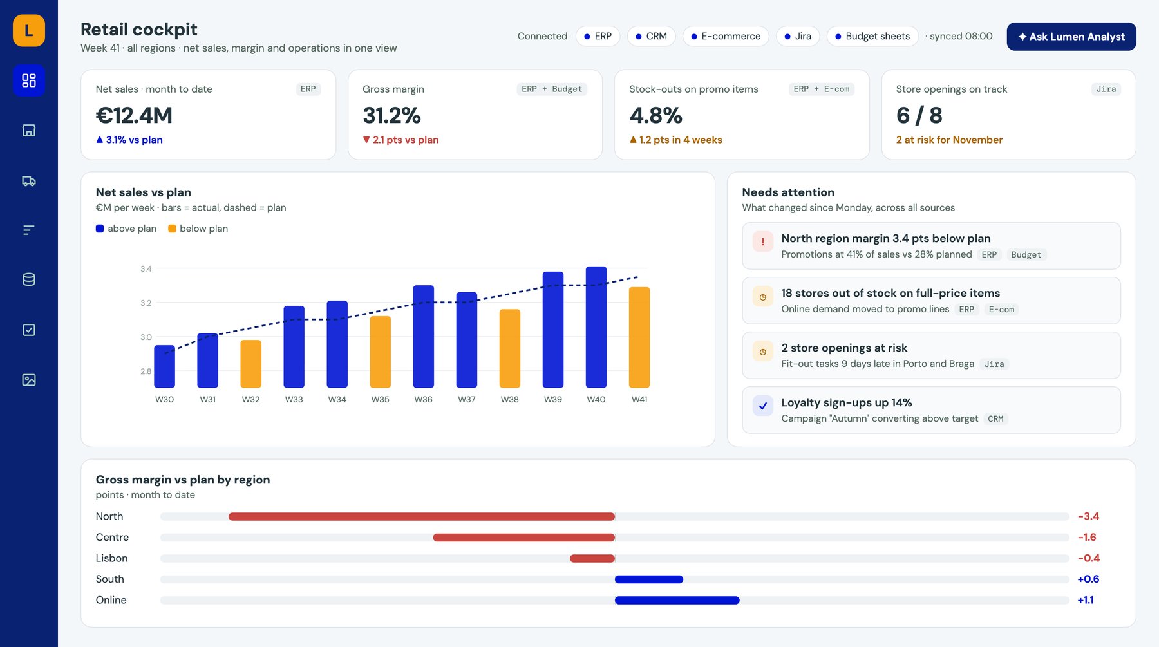1159x647 pixels.
Task: Click Ask Lumen Analyst button
Action: coord(1071,37)
